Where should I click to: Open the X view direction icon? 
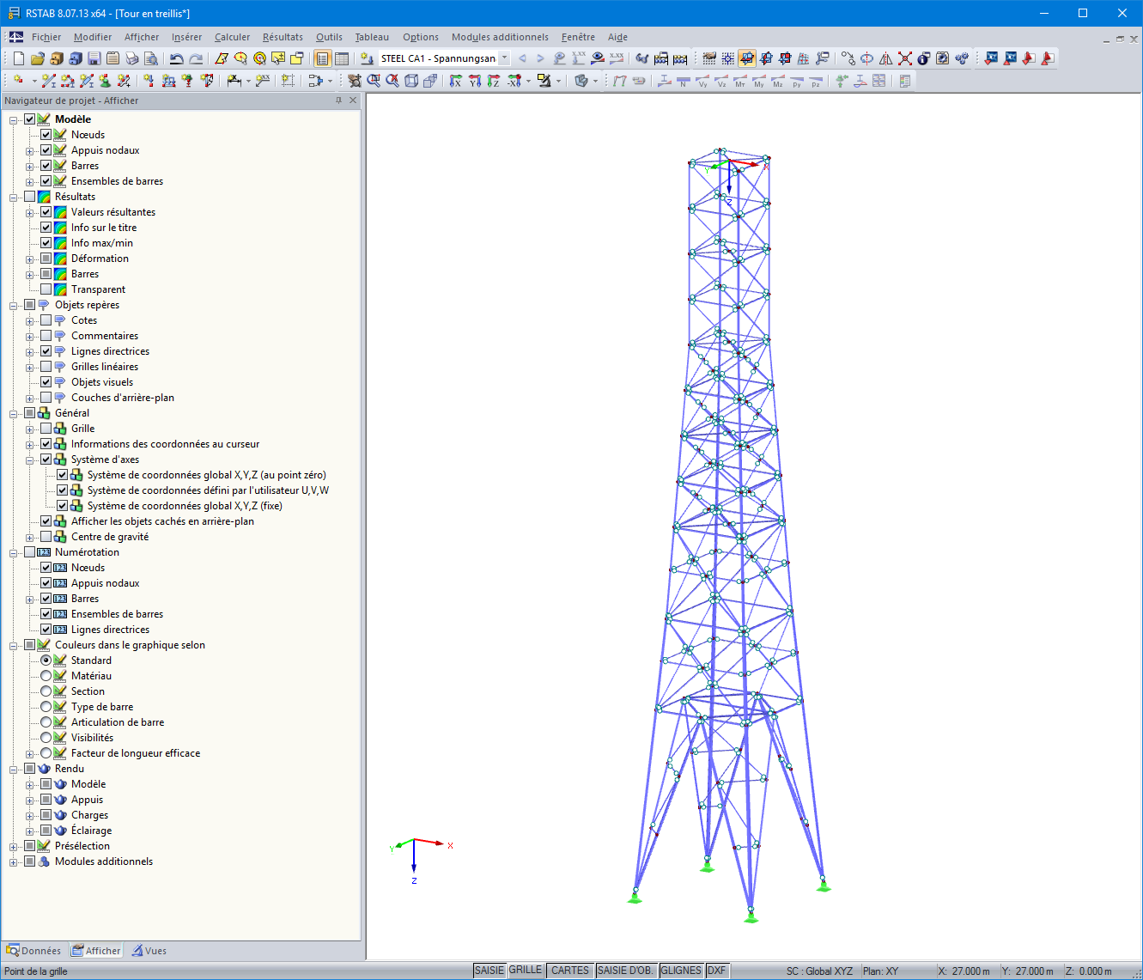[456, 81]
